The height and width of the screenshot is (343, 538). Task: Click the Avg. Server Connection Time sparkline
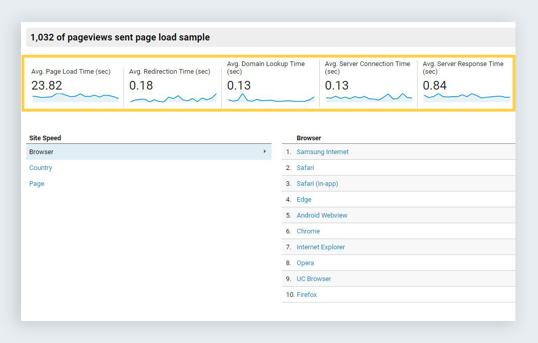pyautogui.click(x=369, y=98)
